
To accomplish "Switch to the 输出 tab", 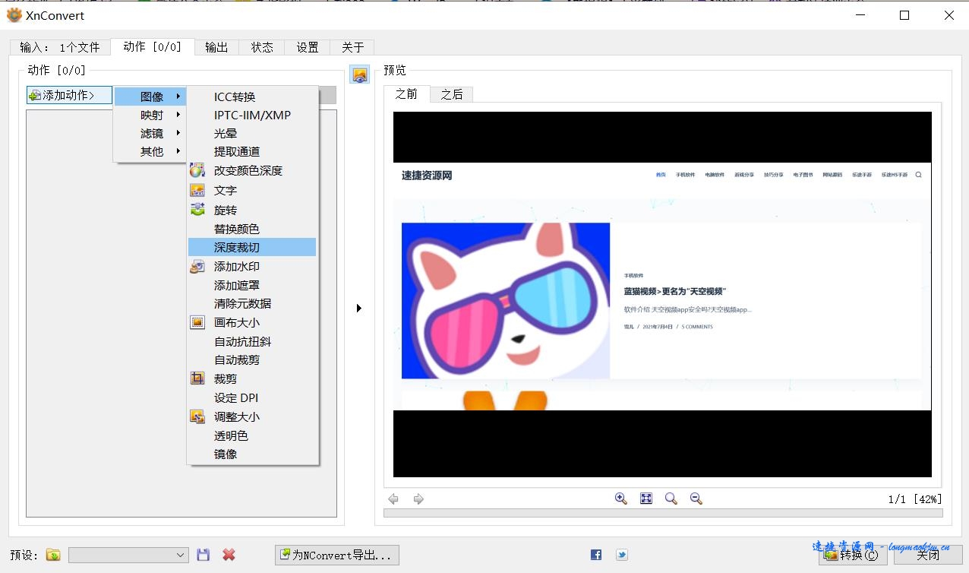I will pos(216,47).
